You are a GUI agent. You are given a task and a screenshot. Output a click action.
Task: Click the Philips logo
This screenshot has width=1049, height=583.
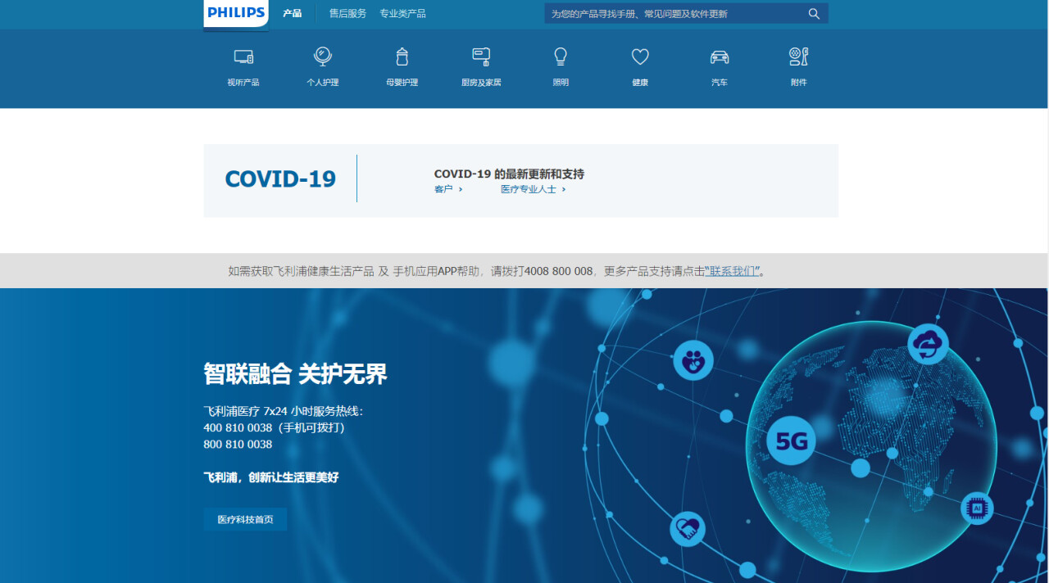tap(236, 13)
